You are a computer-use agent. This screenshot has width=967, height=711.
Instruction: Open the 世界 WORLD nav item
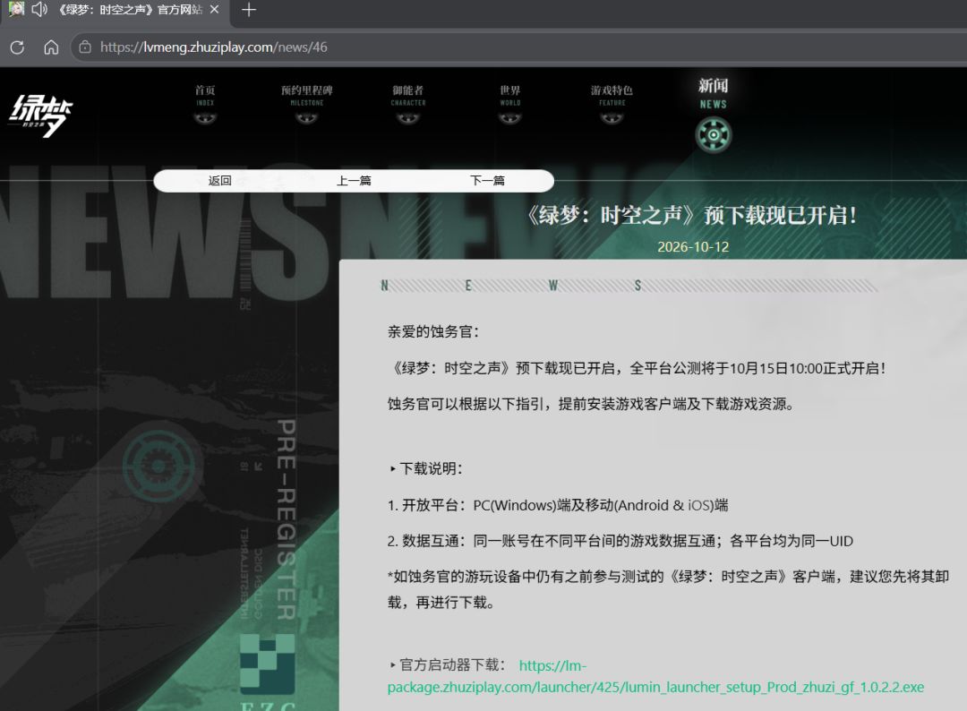click(x=510, y=95)
